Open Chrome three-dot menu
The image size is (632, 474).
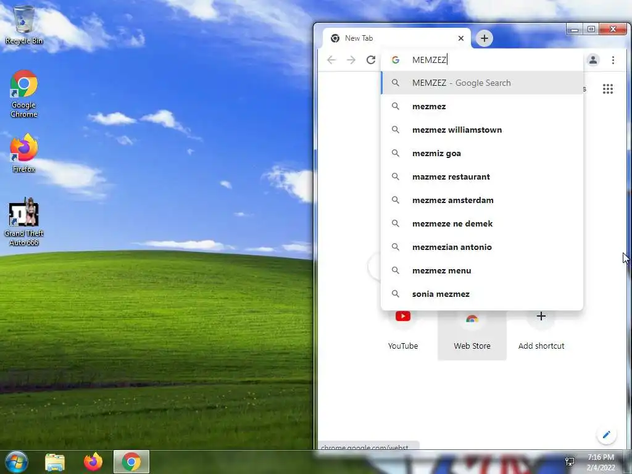coord(613,60)
